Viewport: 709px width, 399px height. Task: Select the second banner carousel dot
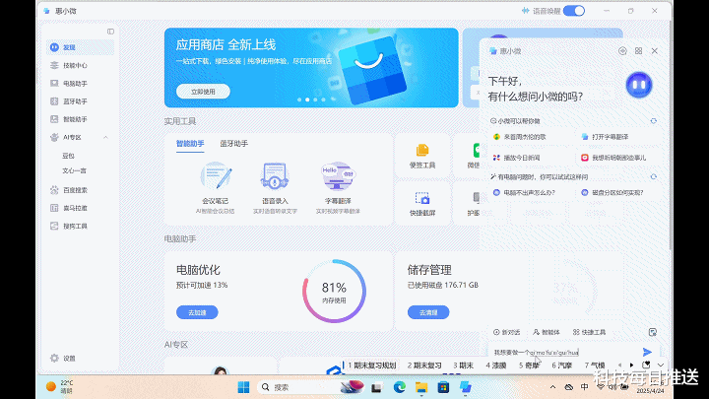(307, 100)
